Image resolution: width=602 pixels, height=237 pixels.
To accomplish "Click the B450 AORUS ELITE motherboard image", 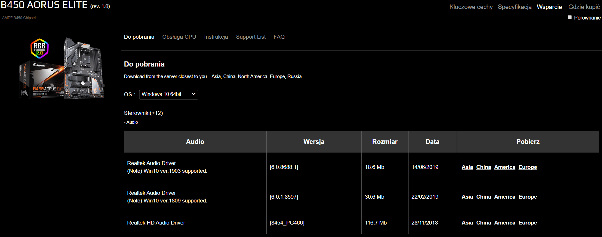I will 84,69.
